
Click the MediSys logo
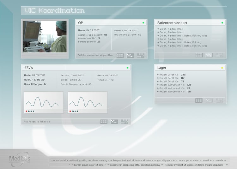tap(20, 159)
